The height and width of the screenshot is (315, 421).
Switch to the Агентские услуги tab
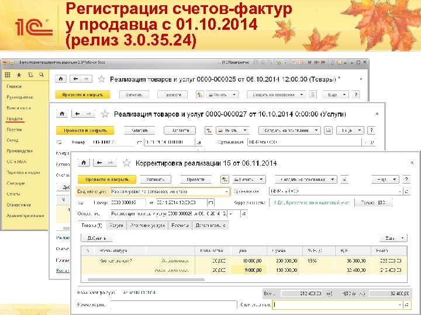[147, 225]
